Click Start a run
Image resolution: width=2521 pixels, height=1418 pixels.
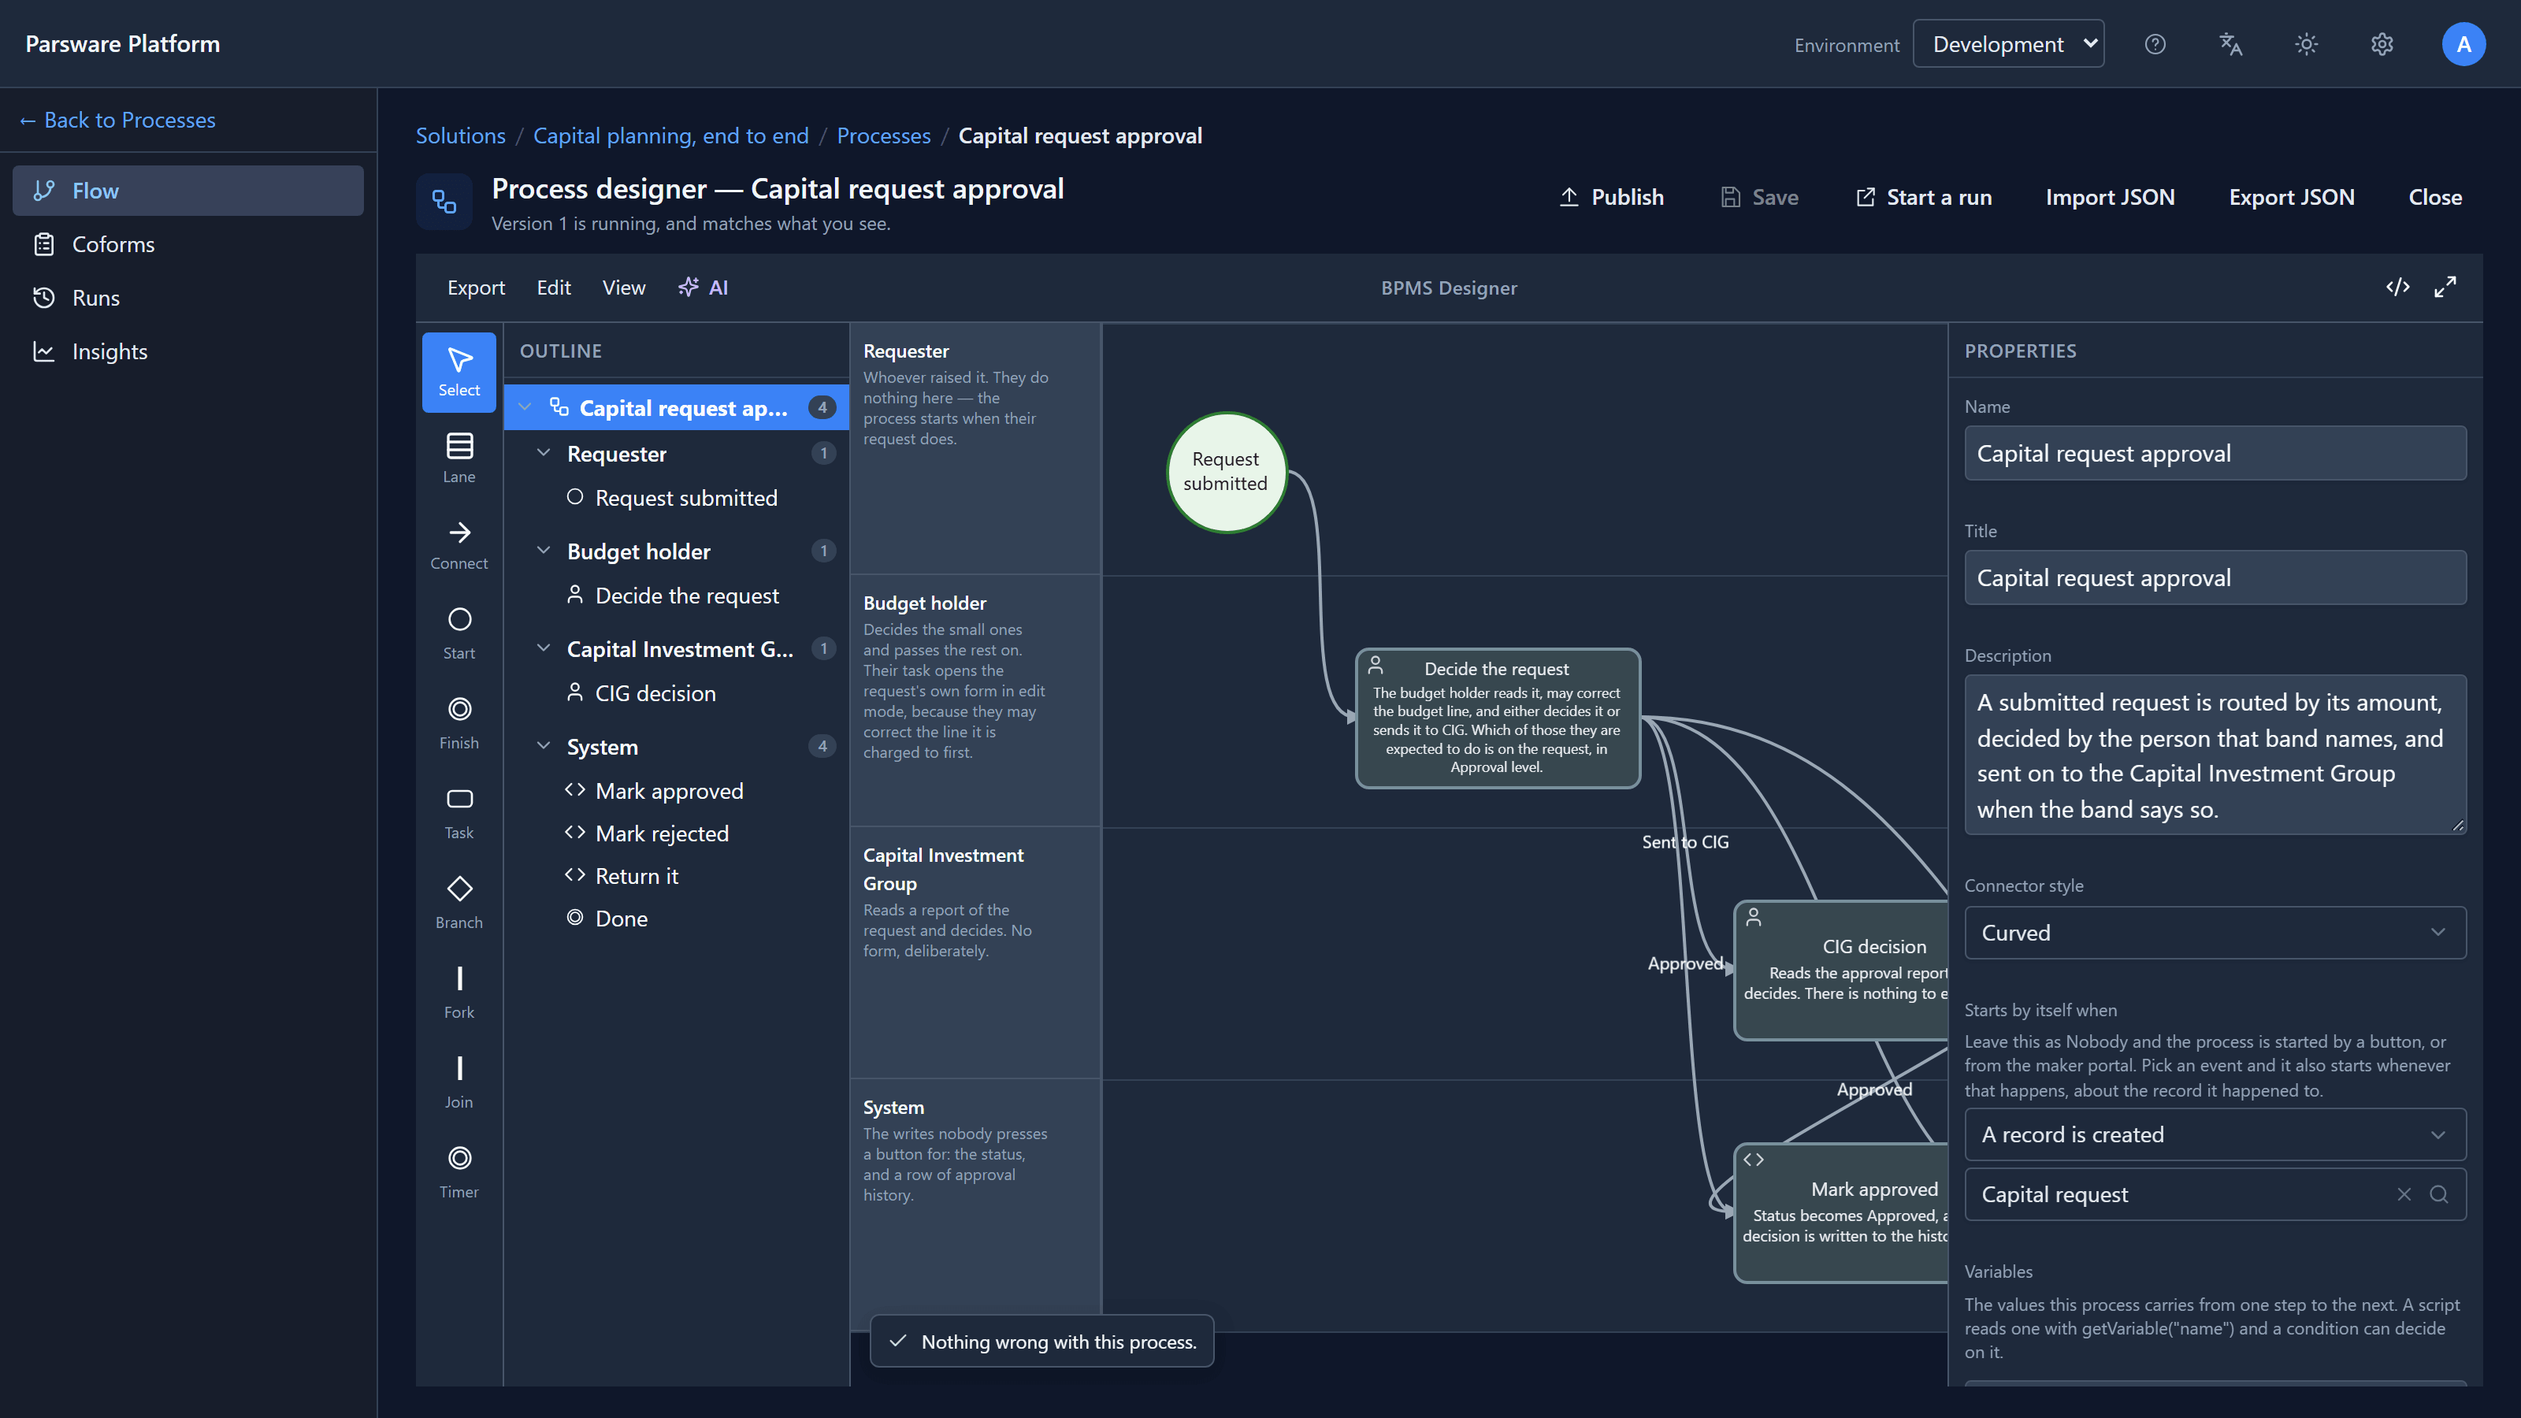point(1924,197)
